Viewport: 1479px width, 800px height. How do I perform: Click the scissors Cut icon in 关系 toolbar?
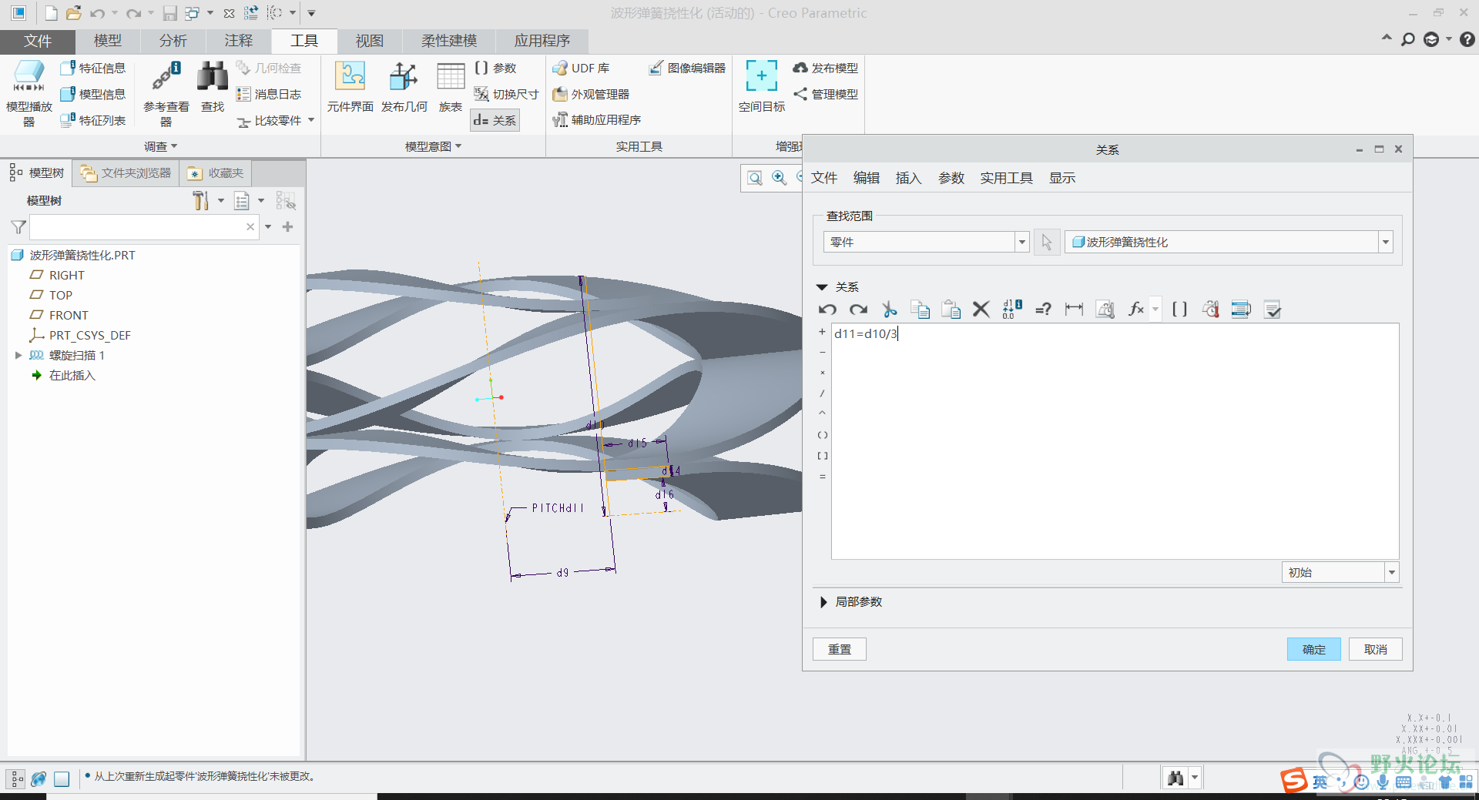[x=889, y=310]
